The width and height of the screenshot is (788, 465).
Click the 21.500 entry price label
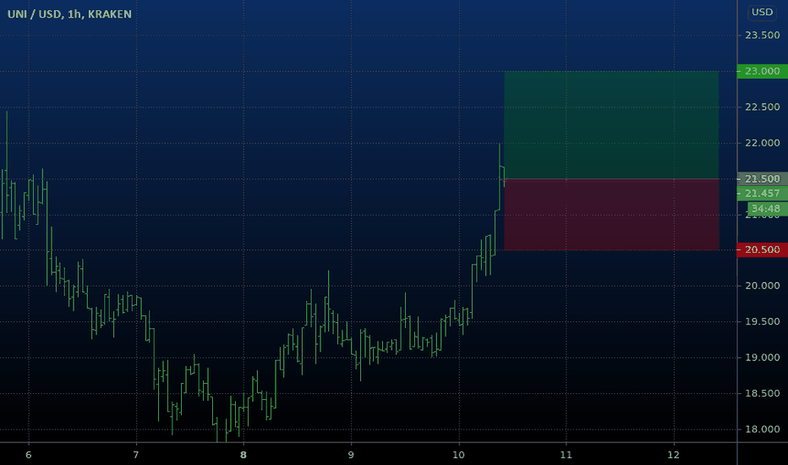762,178
